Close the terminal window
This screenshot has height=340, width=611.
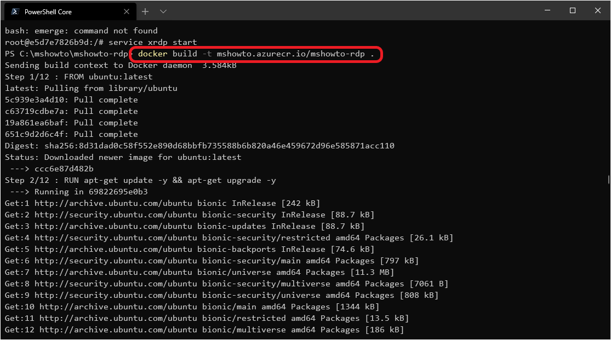pos(598,10)
